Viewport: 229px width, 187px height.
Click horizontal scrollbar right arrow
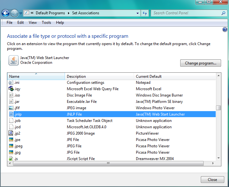pyautogui.click(x=213, y=163)
